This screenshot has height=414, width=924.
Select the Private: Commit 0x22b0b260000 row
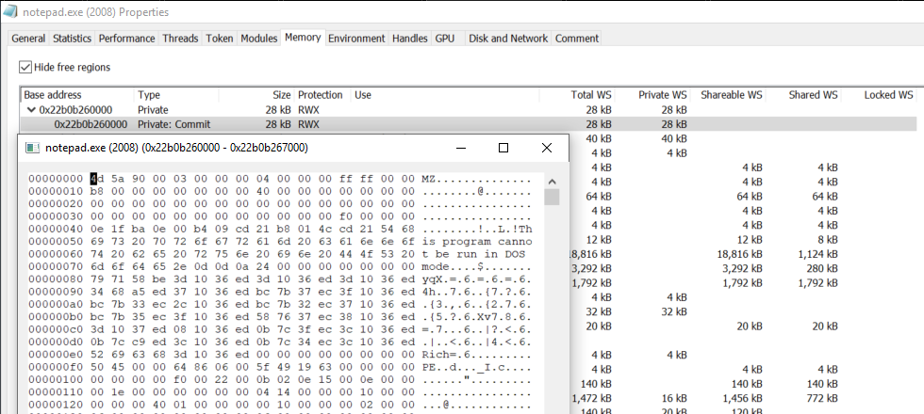(x=91, y=124)
